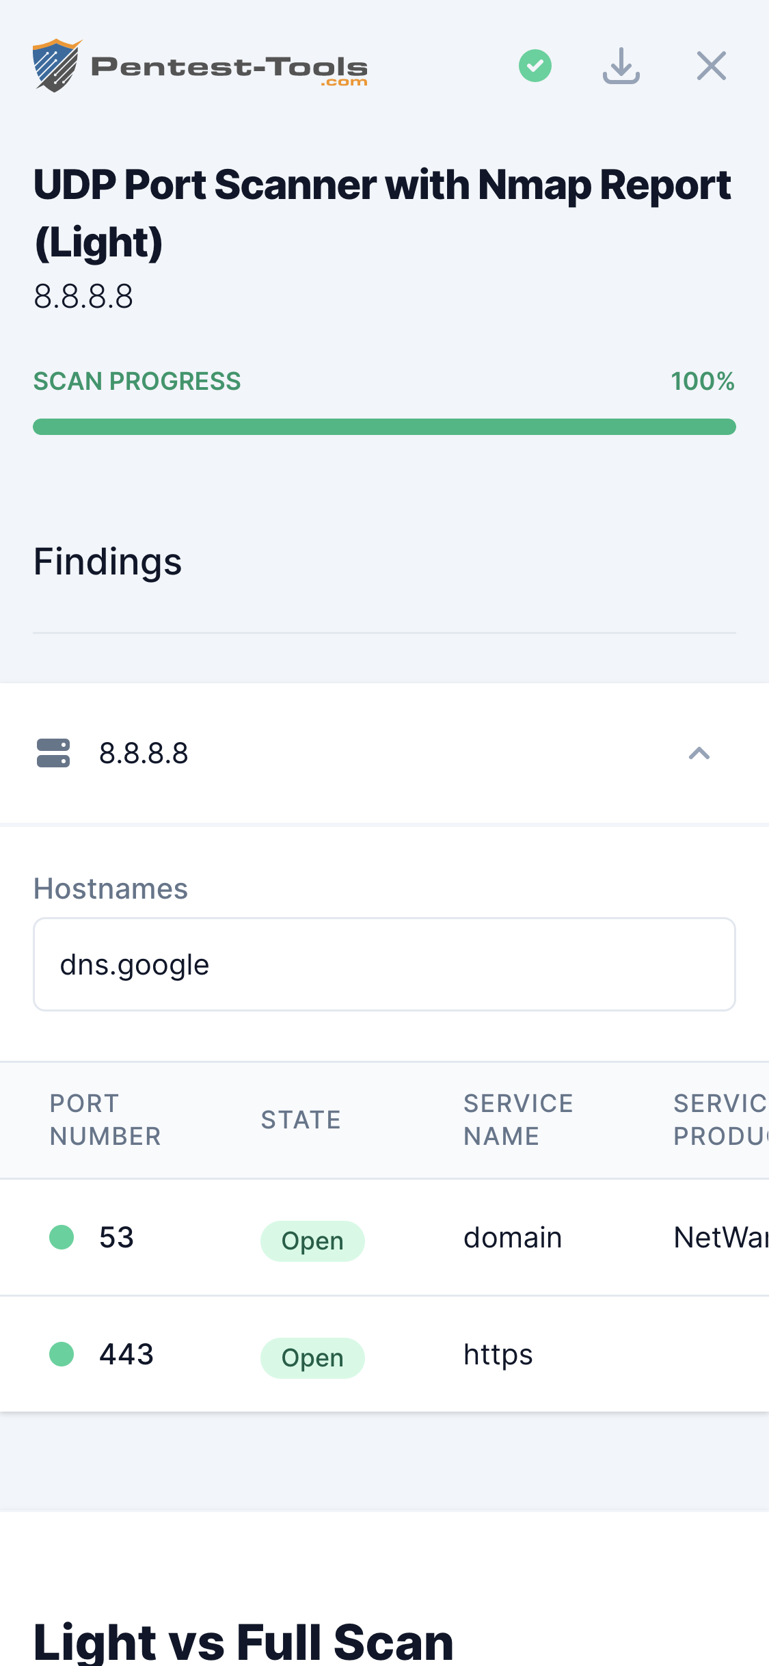The image size is (769, 1666).
Task: Expand the Findings section
Action: (x=107, y=561)
